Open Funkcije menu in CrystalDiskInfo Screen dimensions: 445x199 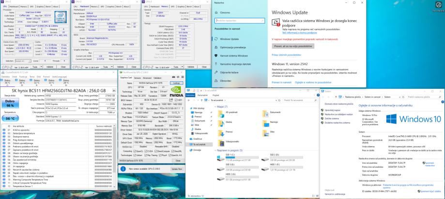point(23,77)
